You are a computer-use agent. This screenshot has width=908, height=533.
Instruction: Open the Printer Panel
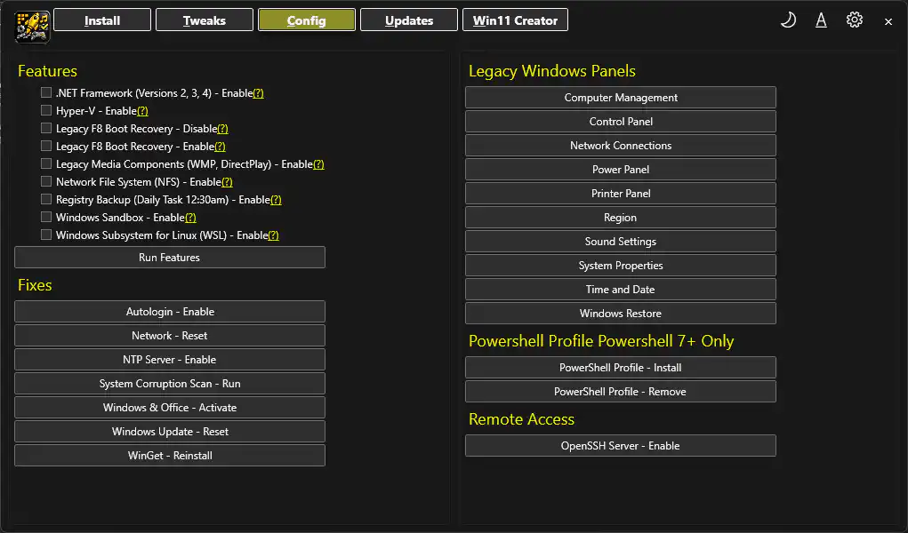coord(621,194)
